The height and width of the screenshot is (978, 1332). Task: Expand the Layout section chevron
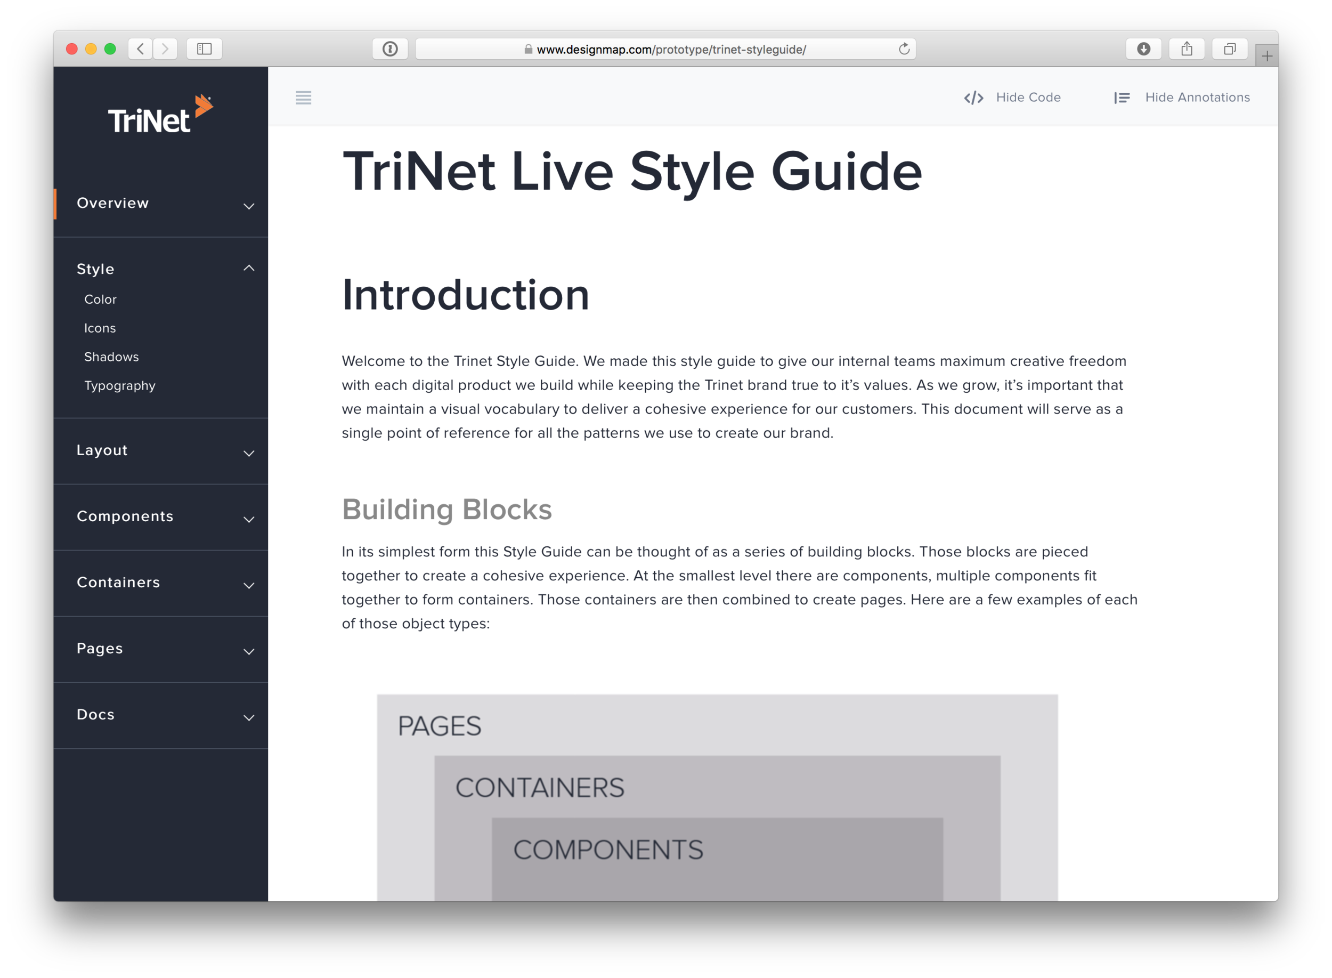tap(249, 454)
